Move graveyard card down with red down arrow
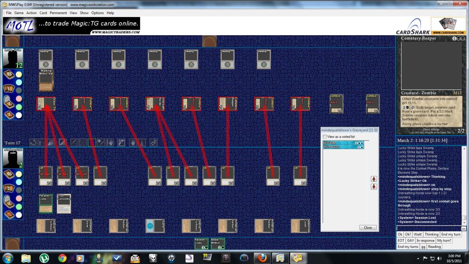This screenshot has width=469, height=264. (374, 187)
